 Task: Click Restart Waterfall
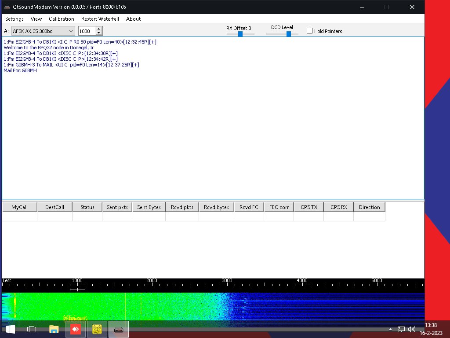coord(100,19)
